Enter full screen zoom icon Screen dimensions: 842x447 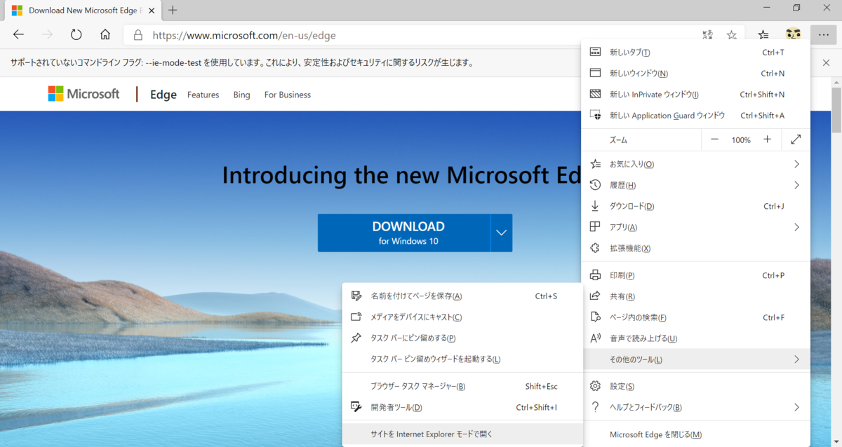click(796, 139)
